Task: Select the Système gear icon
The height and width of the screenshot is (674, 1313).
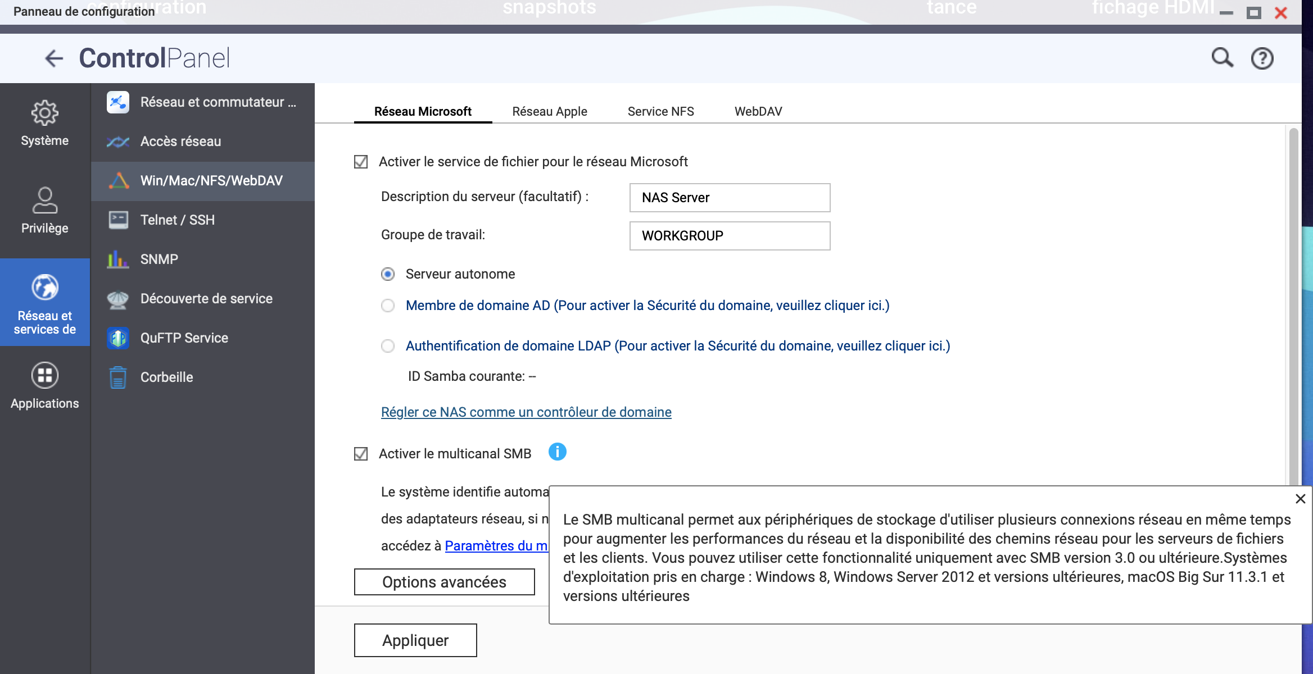Action: coord(45,113)
